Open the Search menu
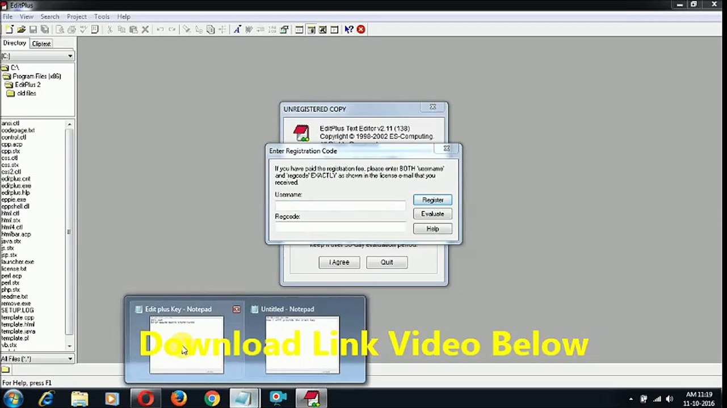The image size is (727, 408). (49, 16)
